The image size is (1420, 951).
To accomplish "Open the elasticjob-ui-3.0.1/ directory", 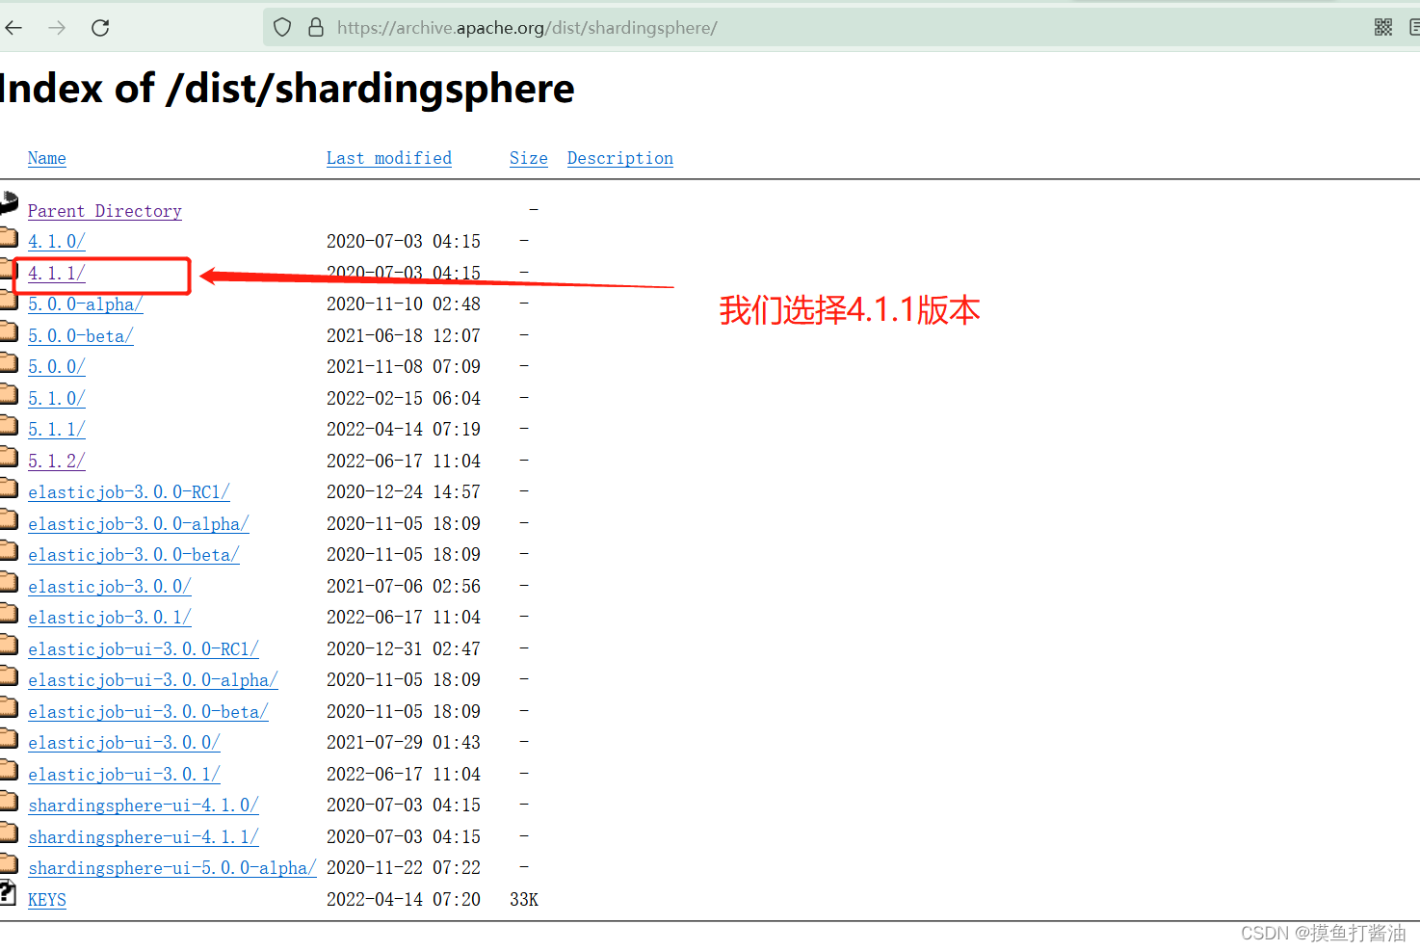I will [124, 775].
